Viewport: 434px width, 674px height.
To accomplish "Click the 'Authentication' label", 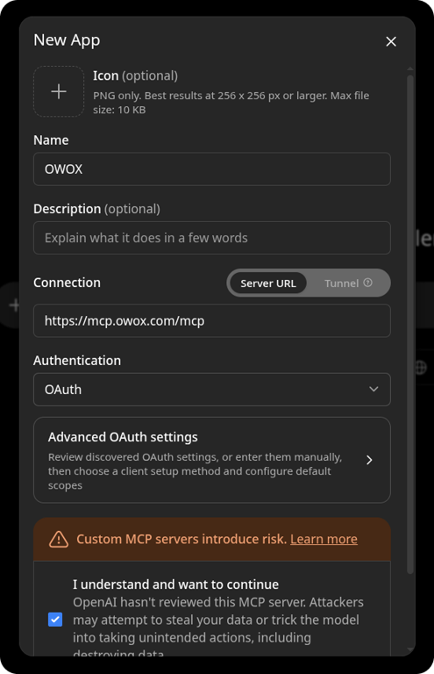I will click(77, 360).
